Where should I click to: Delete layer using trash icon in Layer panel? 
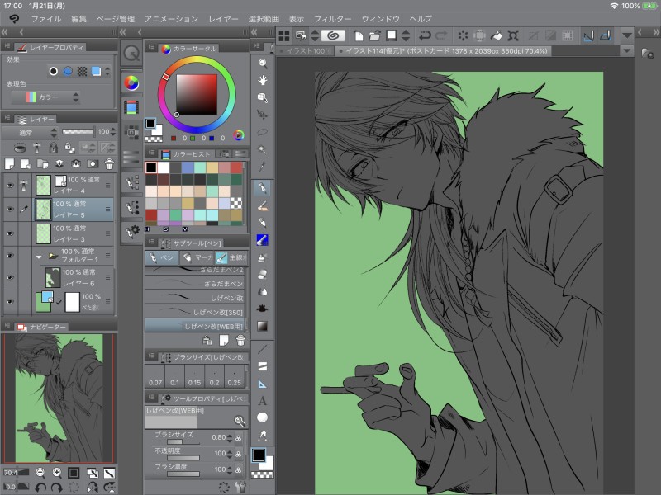107,163
